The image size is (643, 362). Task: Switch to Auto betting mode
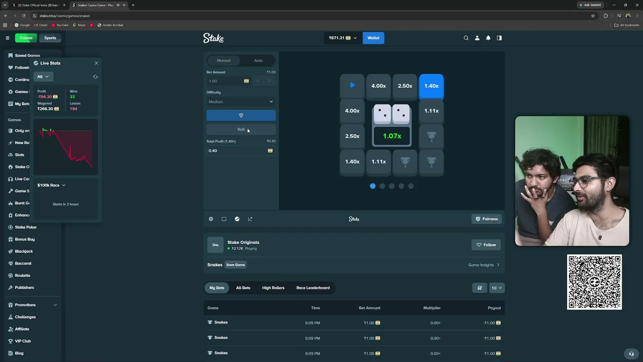click(258, 60)
